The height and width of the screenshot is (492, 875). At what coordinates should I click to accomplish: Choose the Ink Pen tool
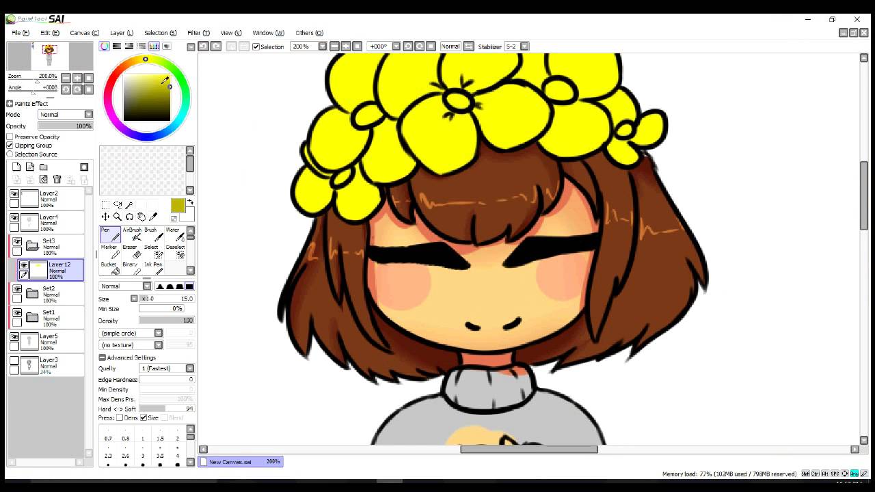(153, 269)
